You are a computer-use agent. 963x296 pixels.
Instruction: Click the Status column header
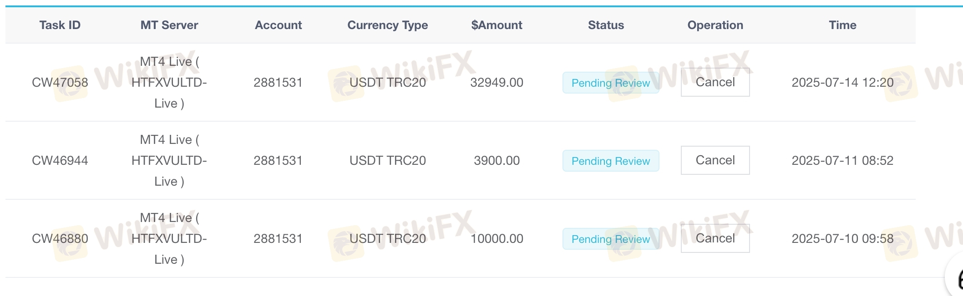tap(606, 25)
